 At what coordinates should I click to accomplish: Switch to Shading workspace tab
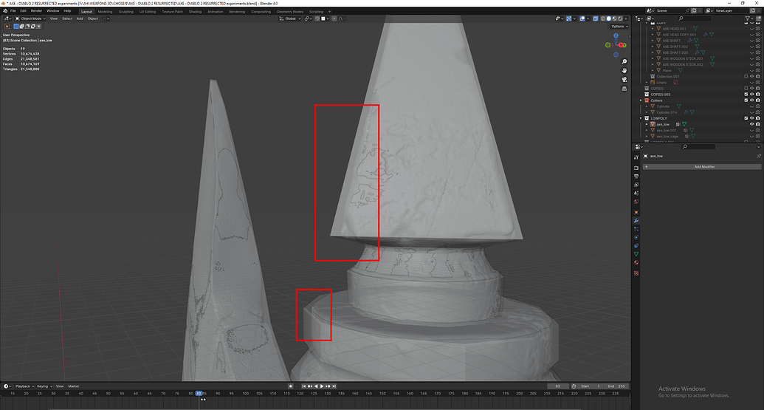point(195,11)
